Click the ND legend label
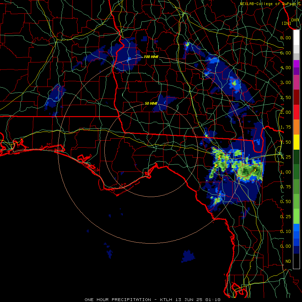The height and width of the screenshot is (302, 302). click(288, 261)
